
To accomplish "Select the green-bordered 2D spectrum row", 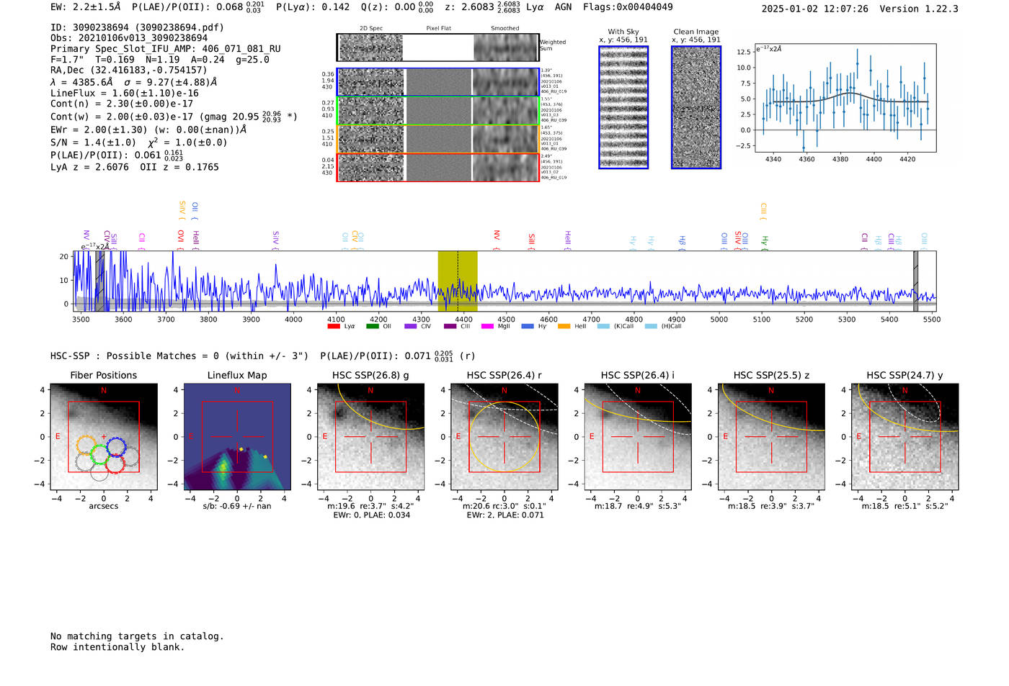I will tap(437, 110).
